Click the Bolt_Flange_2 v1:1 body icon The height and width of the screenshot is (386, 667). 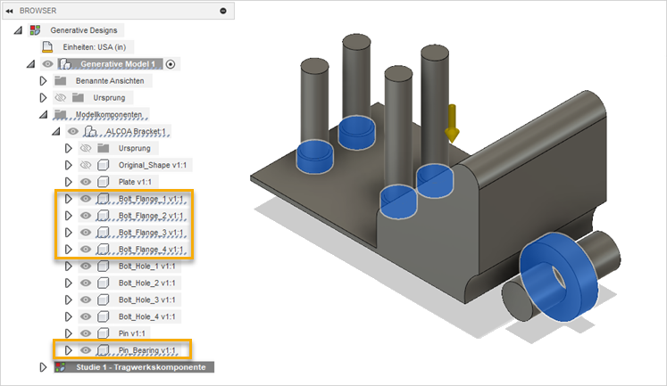[103, 216]
